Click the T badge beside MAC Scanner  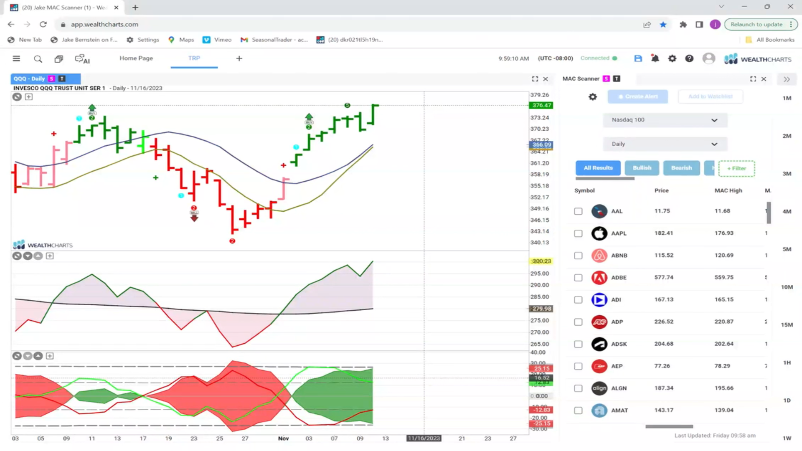617,79
